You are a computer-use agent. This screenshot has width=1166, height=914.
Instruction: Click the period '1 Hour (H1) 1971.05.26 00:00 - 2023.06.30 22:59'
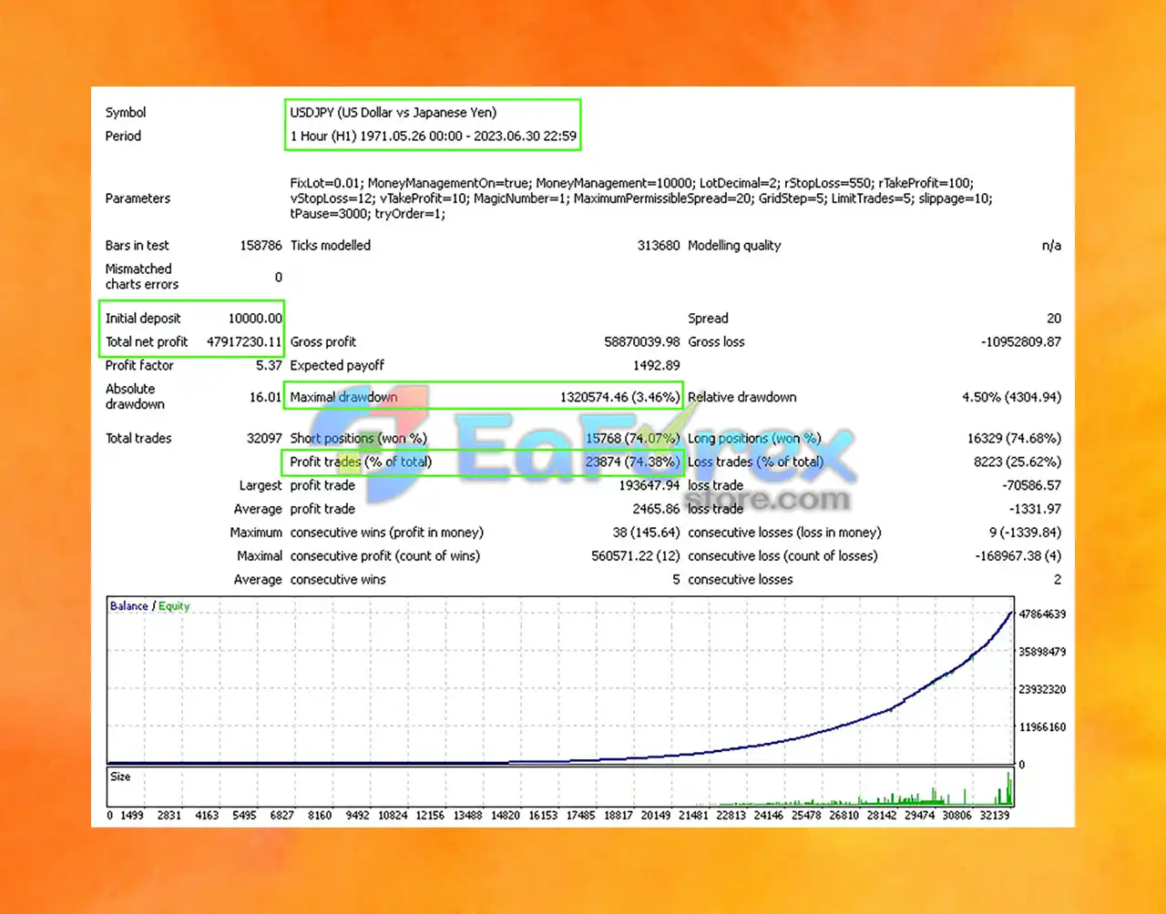434,137
